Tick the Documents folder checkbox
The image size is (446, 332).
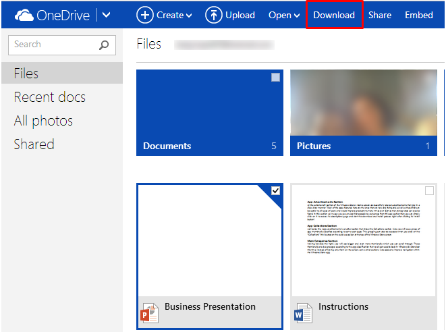tap(275, 78)
